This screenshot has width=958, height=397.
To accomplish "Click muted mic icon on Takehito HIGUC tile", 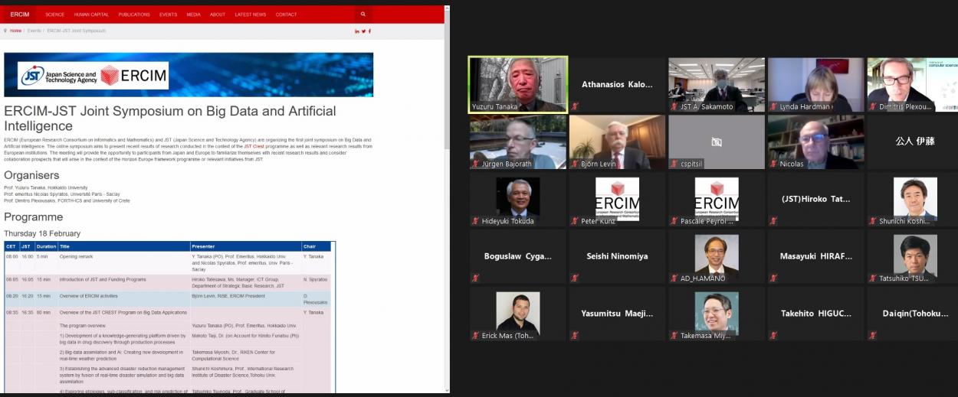I will (774, 336).
